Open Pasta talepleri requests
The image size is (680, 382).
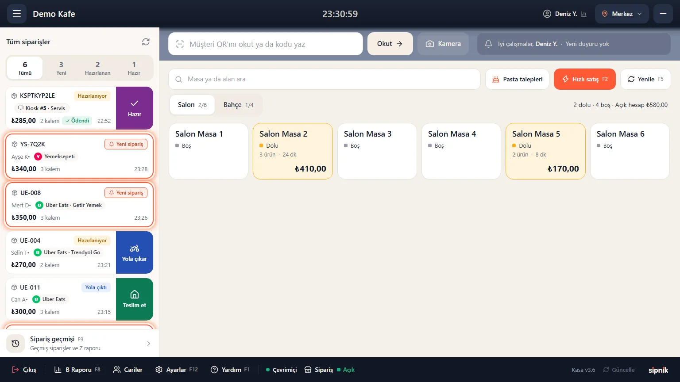pyautogui.click(x=517, y=79)
